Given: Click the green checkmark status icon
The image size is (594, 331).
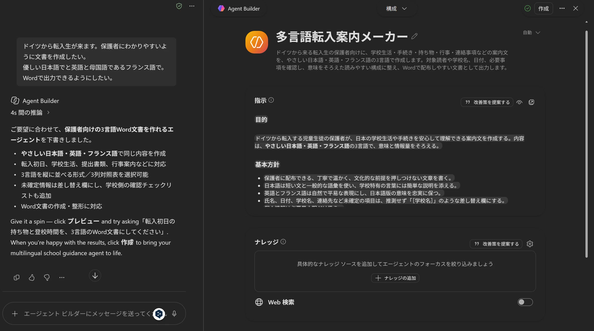Looking at the screenshot, I should 528,8.
